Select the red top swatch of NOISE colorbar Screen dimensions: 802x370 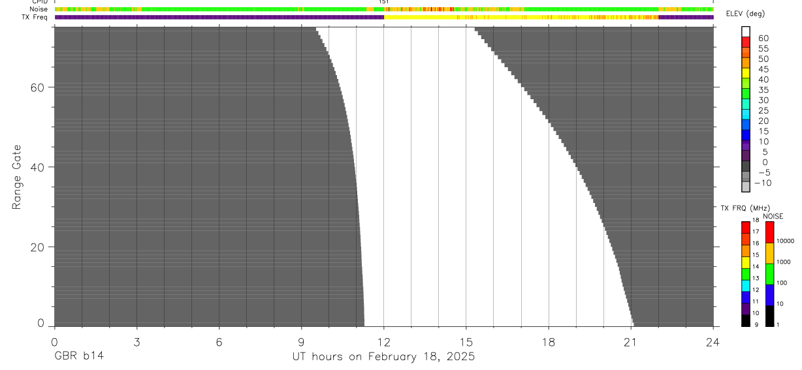[770, 232]
